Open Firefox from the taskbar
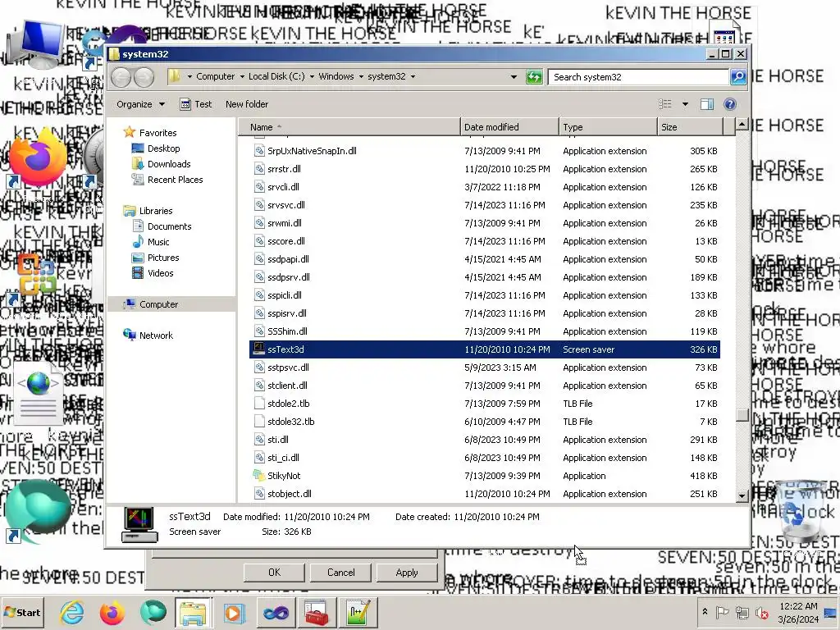The height and width of the screenshot is (630, 840). coord(112,612)
